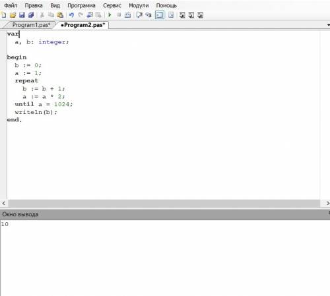Switch to the Program1.pas tab
The width and height of the screenshot is (330, 296).
point(31,25)
